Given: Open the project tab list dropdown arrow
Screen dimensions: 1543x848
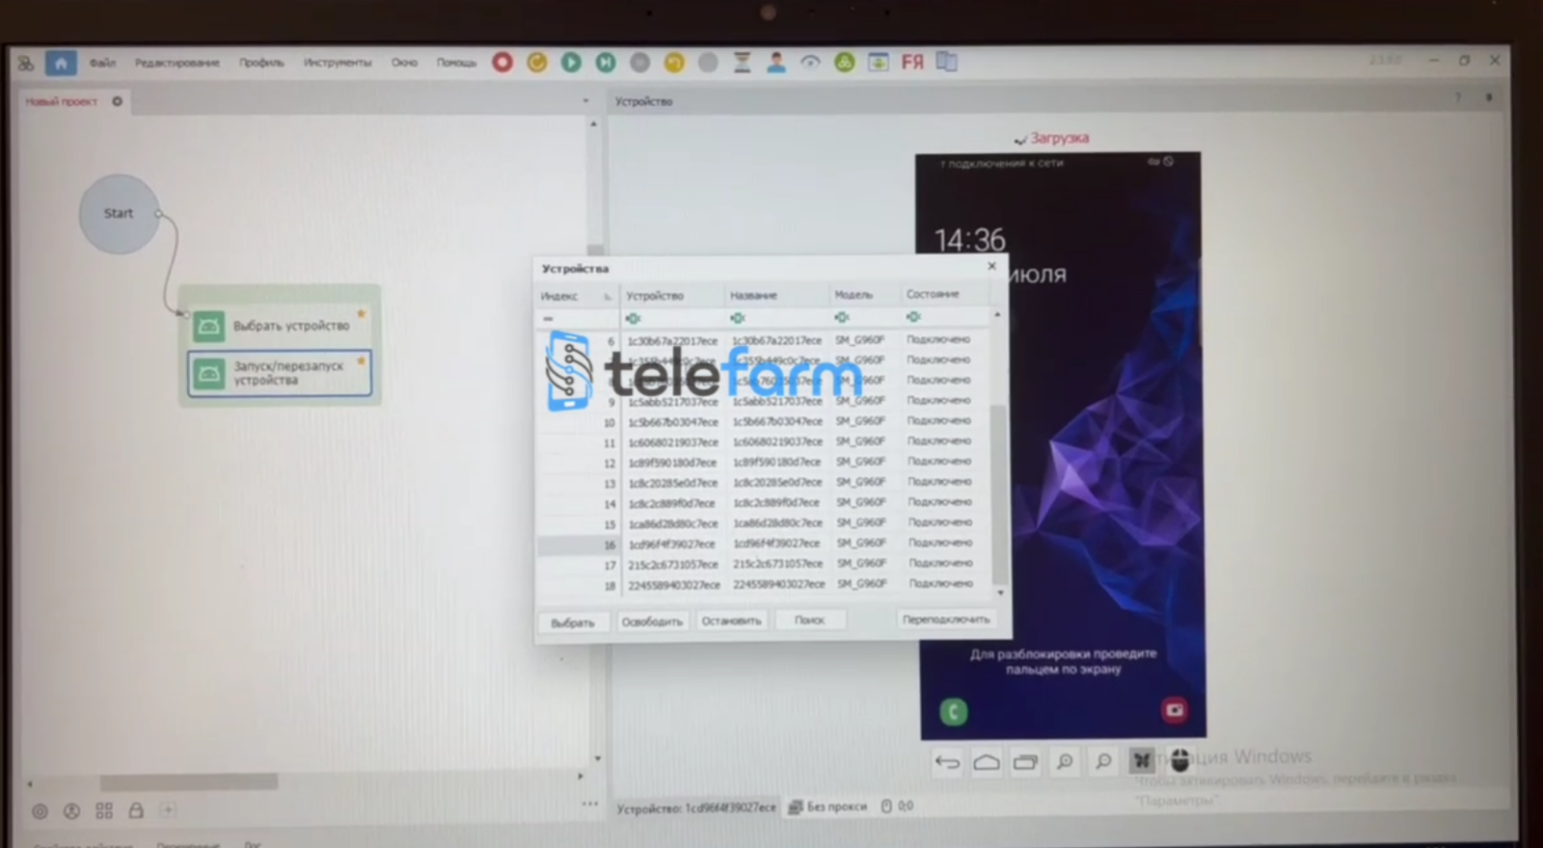Looking at the screenshot, I should tap(585, 101).
